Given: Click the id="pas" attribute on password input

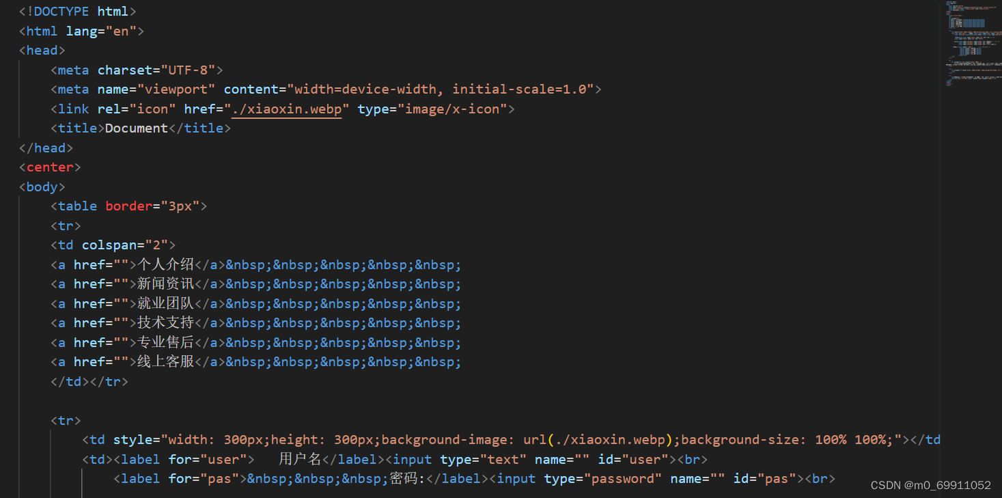Looking at the screenshot, I should click(x=765, y=479).
